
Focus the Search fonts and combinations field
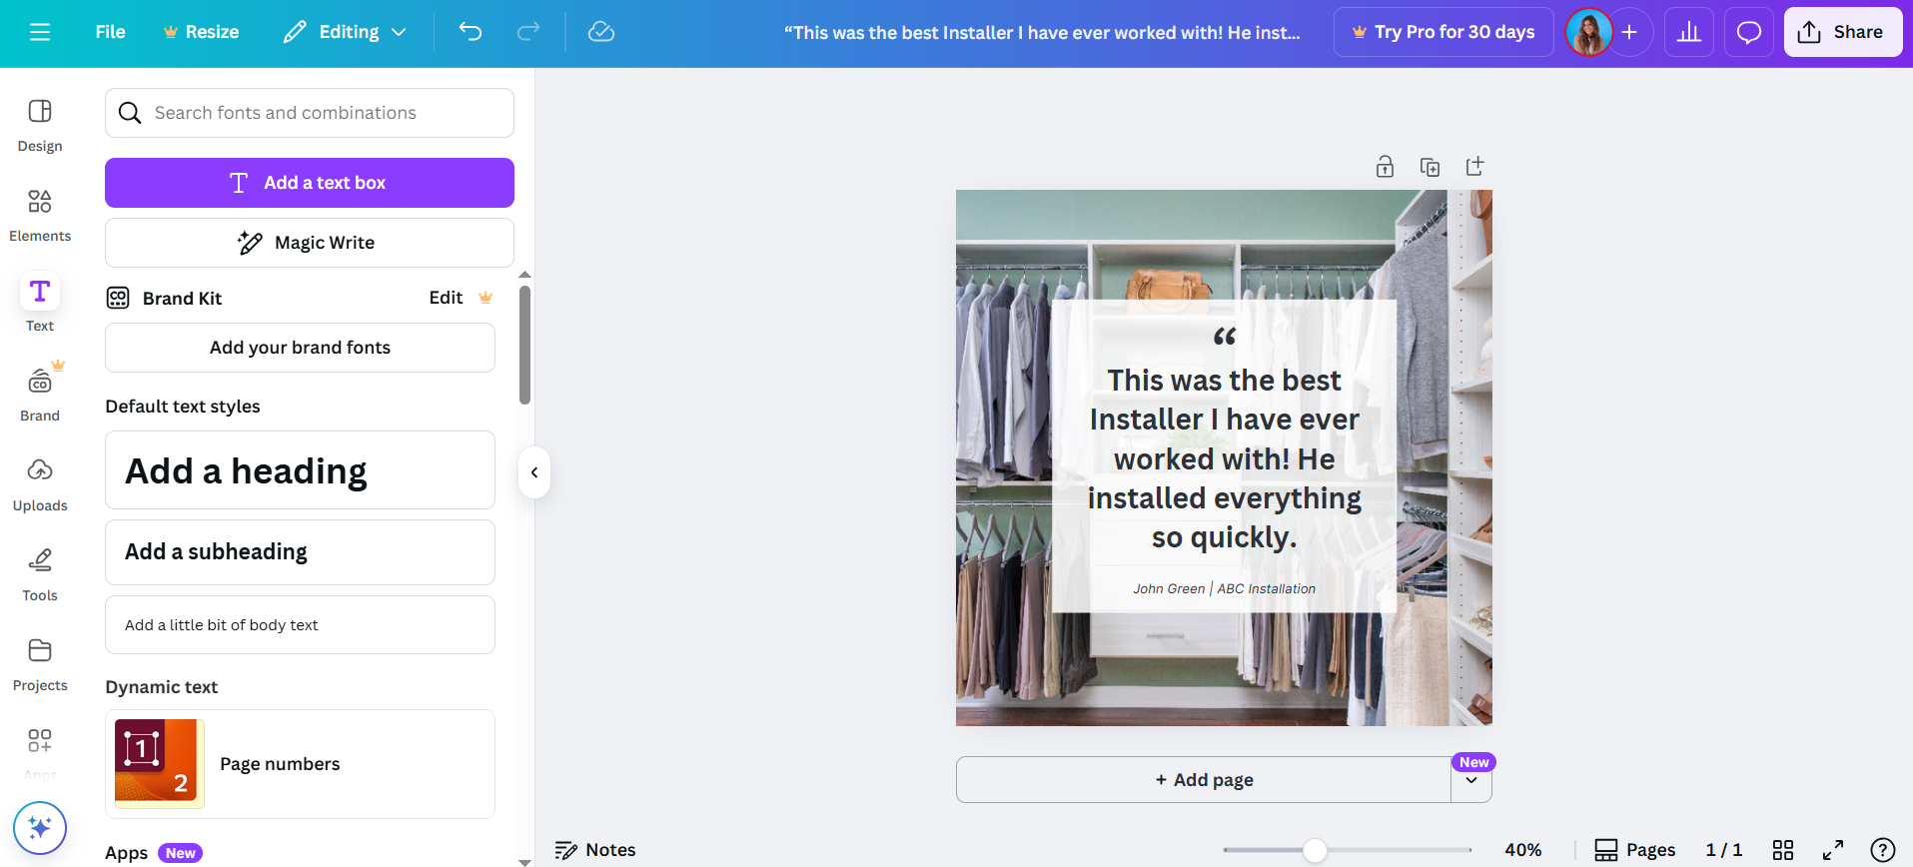pyautogui.click(x=310, y=113)
